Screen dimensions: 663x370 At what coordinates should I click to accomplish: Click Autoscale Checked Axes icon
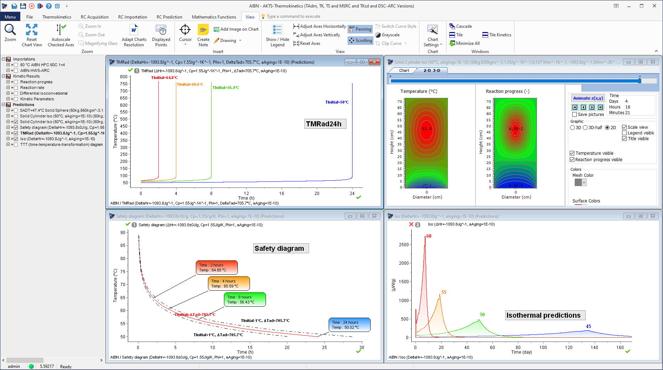[x=61, y=30]
